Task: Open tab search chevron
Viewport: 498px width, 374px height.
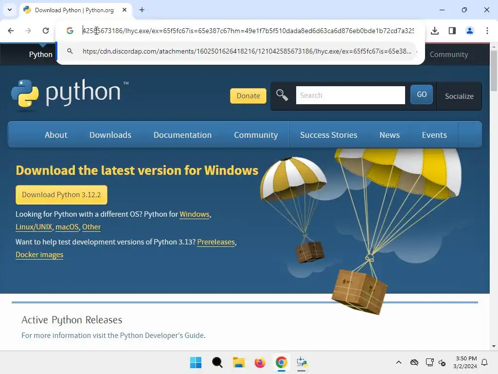Action: (x=10, y=10)
